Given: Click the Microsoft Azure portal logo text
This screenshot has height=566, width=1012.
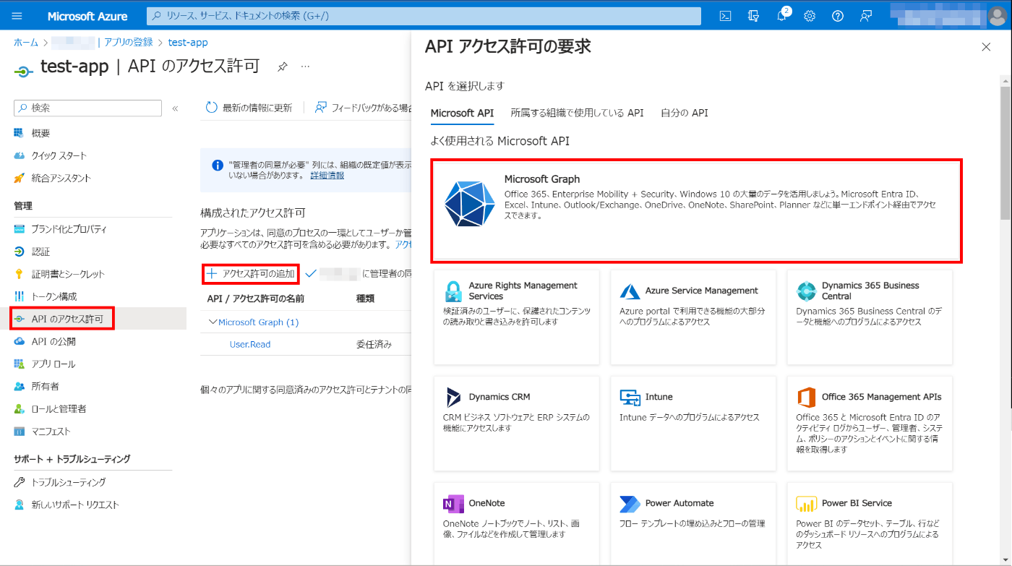Looking at the screenshot, I should click(87, 16).
